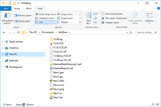161x107 pixels.
Task: Open the Sort by menu
Action: click(88, 19)
